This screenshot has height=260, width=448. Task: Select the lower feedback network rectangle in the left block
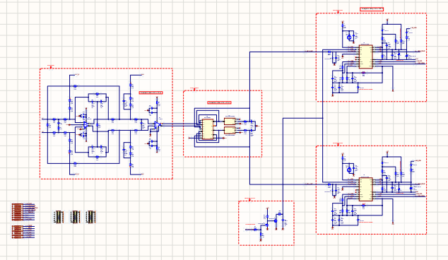[97, 151]
